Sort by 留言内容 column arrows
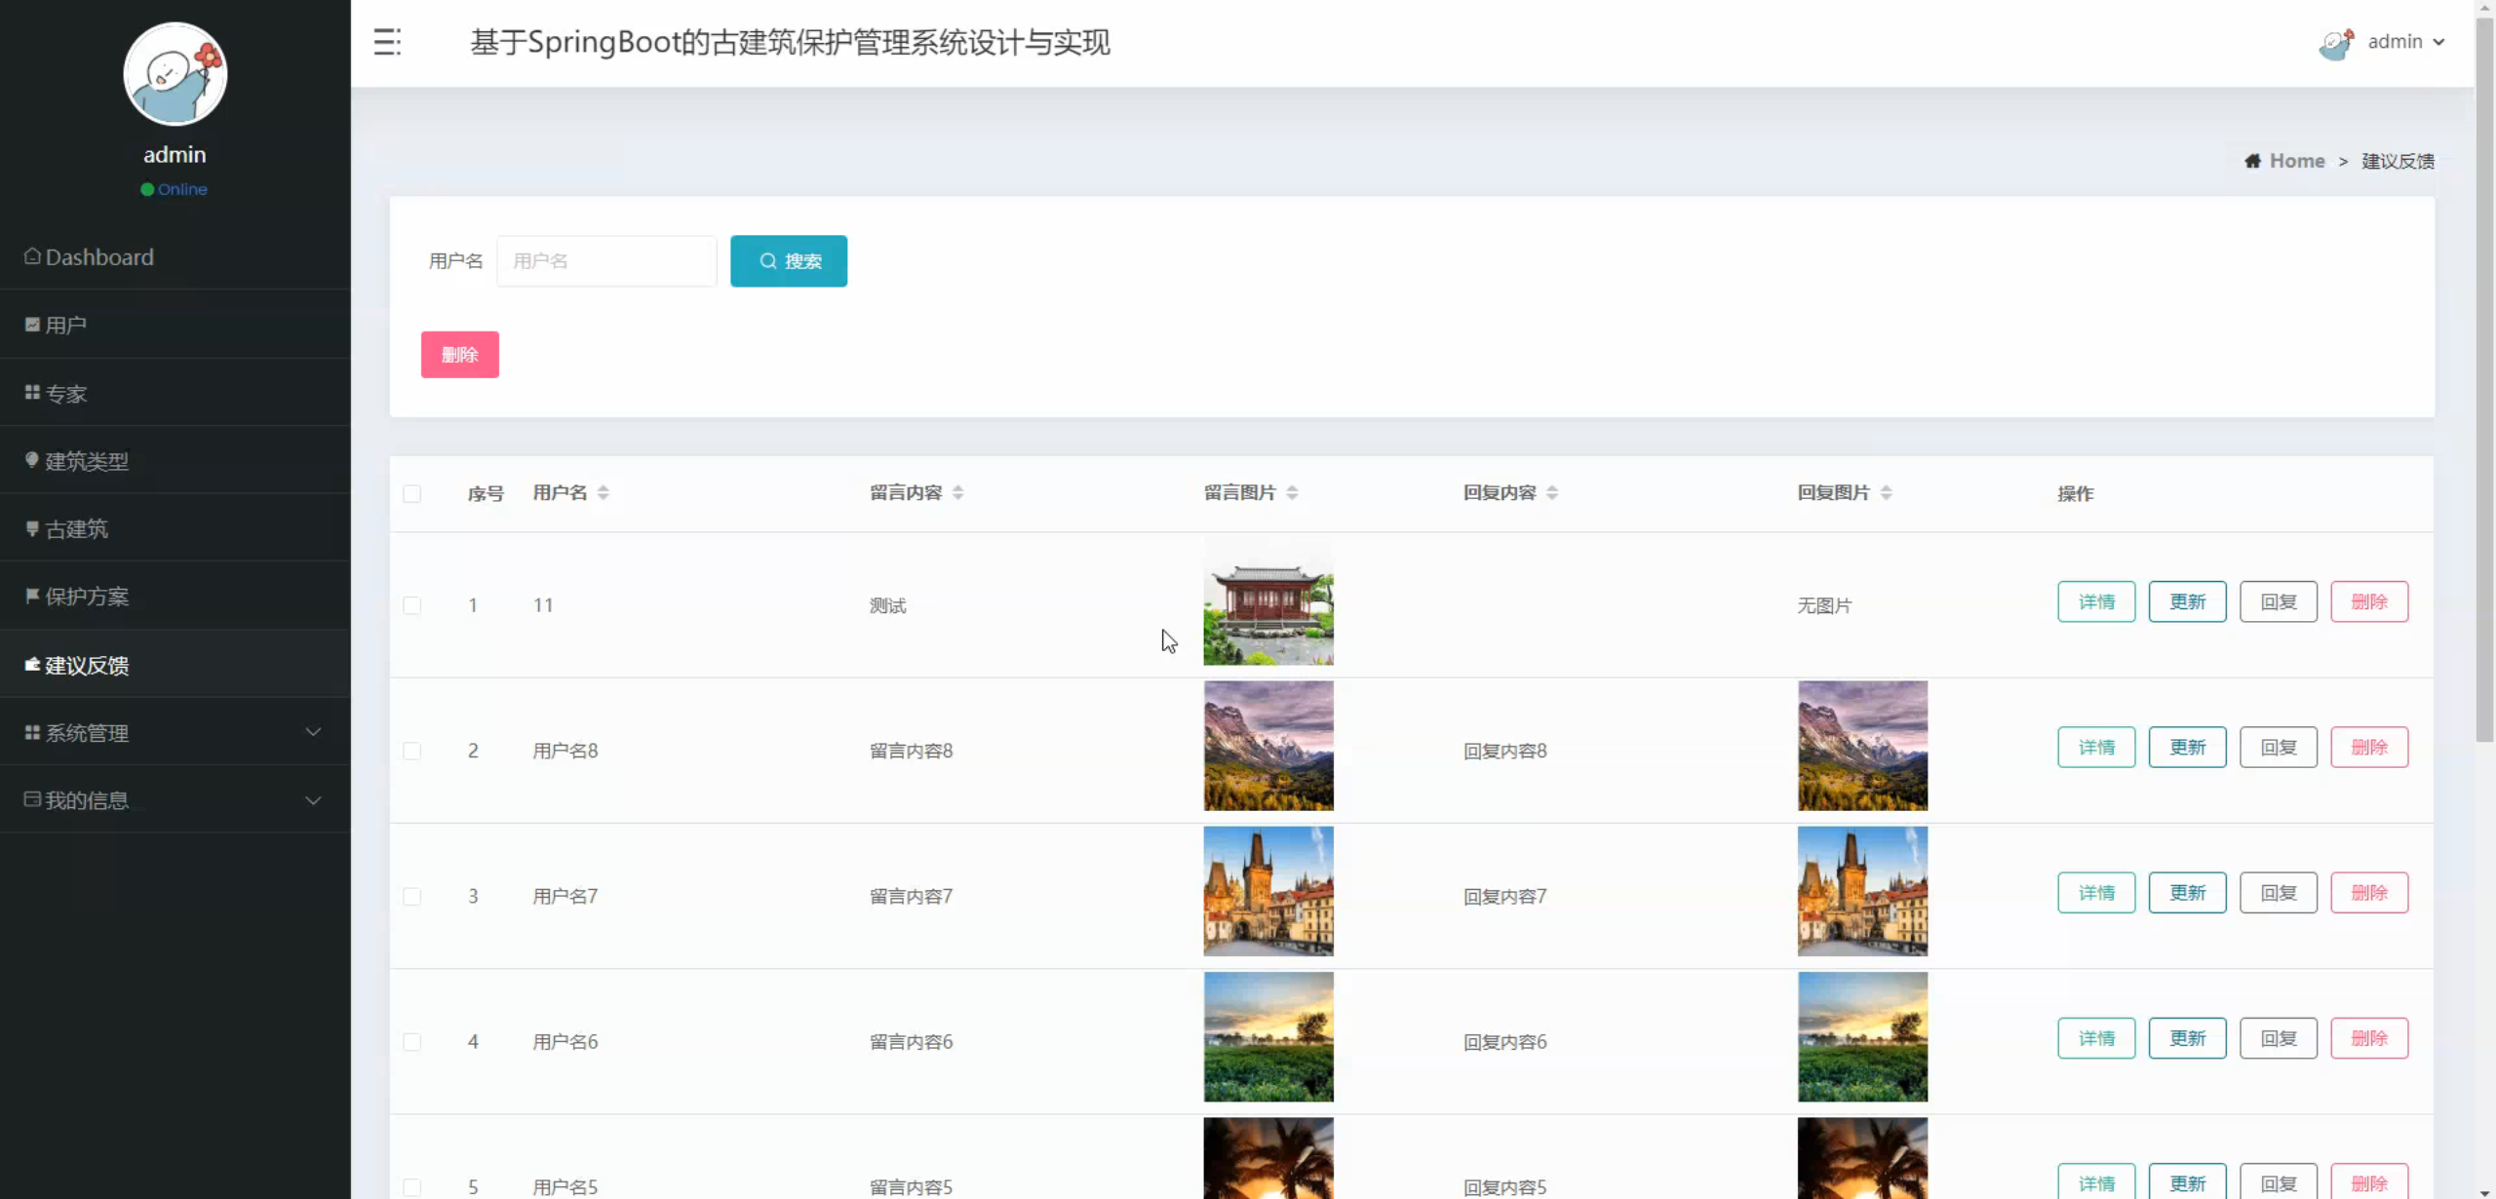2496x1199 pixels. pos(958,493)
